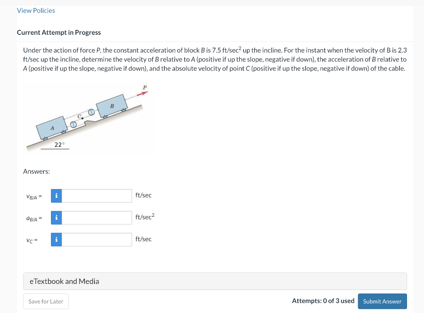Open the View Policies link
Screen dimensions: 424x313
tap(36, 10)
